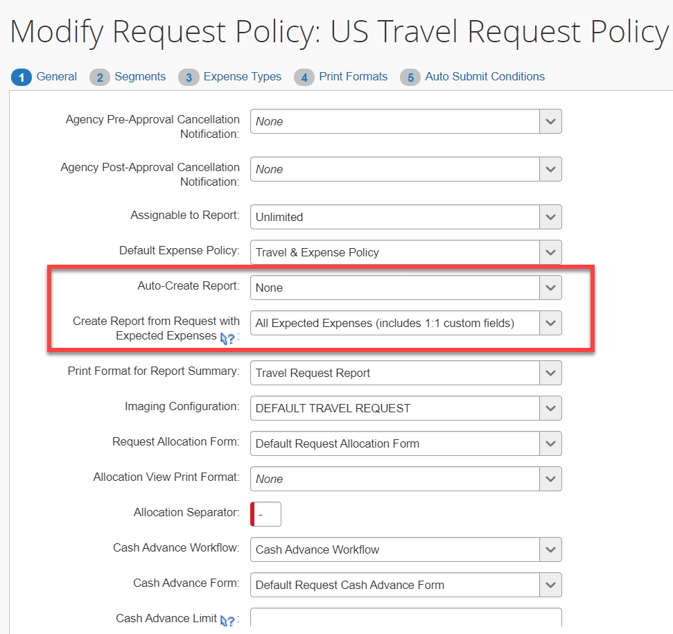Screen dimensions: 673x634
Task: Open the Segments tab
Action: [x=140, y=77]
